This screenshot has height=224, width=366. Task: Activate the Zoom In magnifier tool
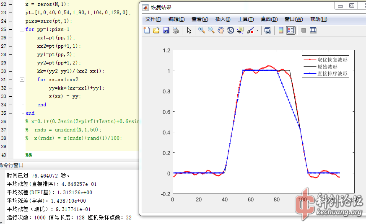[x=201, y=30]
